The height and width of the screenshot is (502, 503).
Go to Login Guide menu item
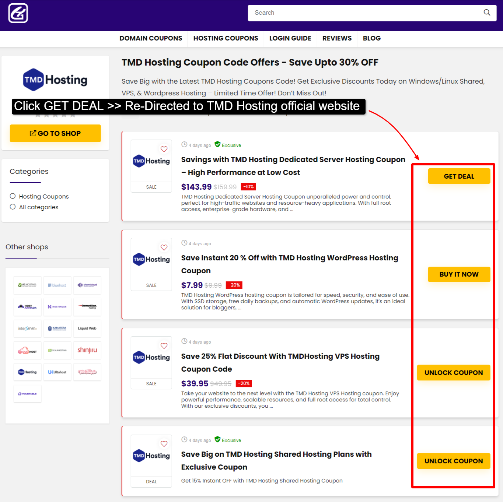coord(290,38)
